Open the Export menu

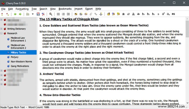pyautogui.click(x=89, y=9)
